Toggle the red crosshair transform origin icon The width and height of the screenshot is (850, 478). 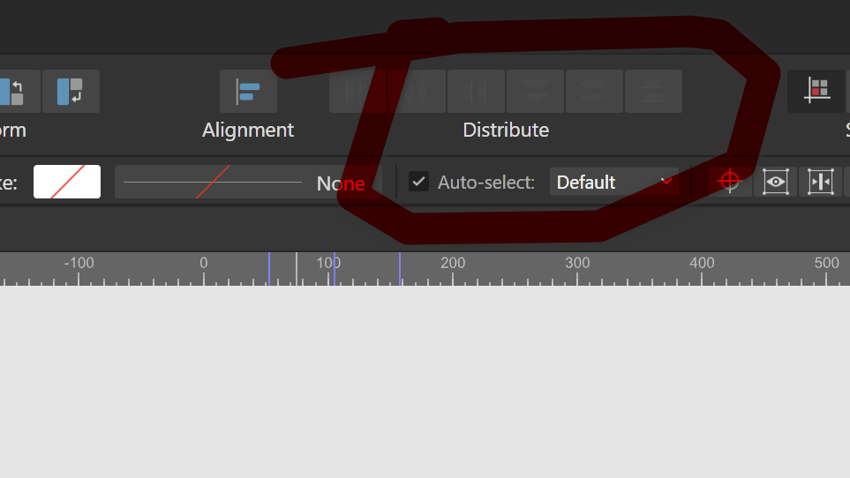pyautogui.click(x=730, y=182)
